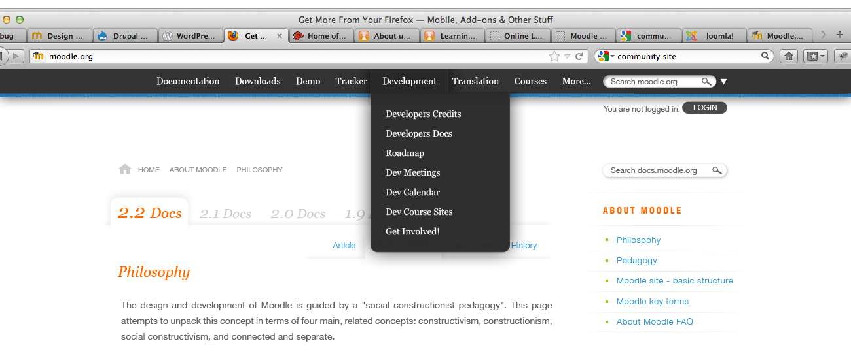Open PHILOSOPHY breadcrumb link
The image size is (851, 354).
coord(259,170)
